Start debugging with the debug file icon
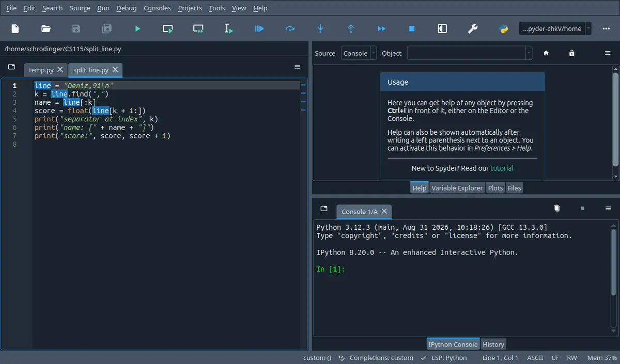Screen dimensions: 620x364 (x=259, y=29)
